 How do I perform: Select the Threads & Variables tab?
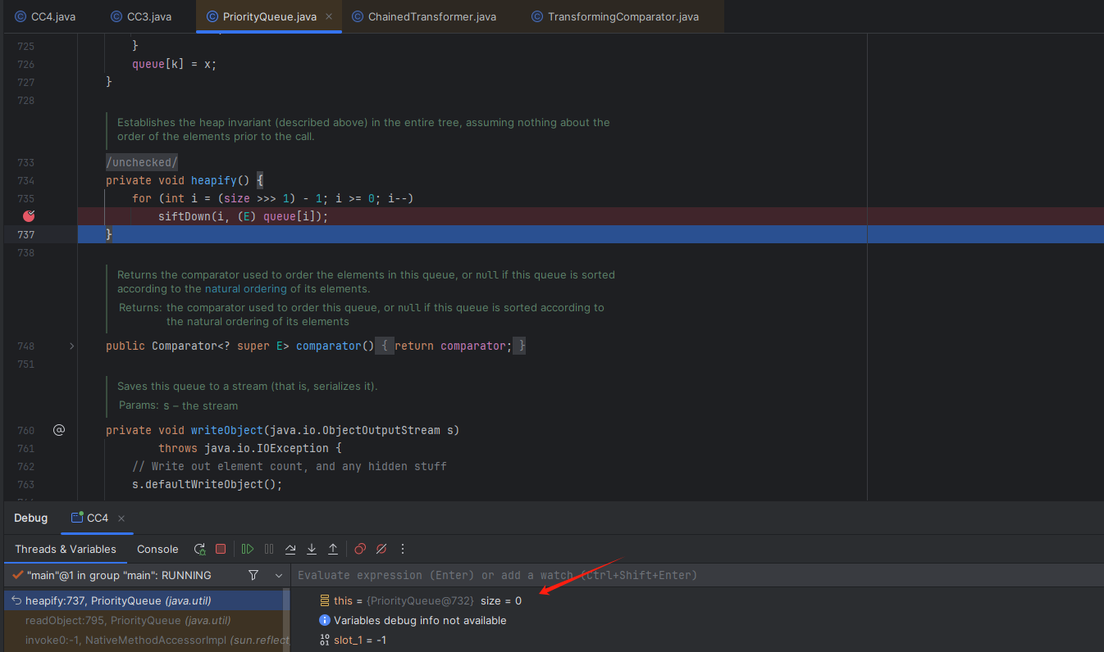(66, 549)
